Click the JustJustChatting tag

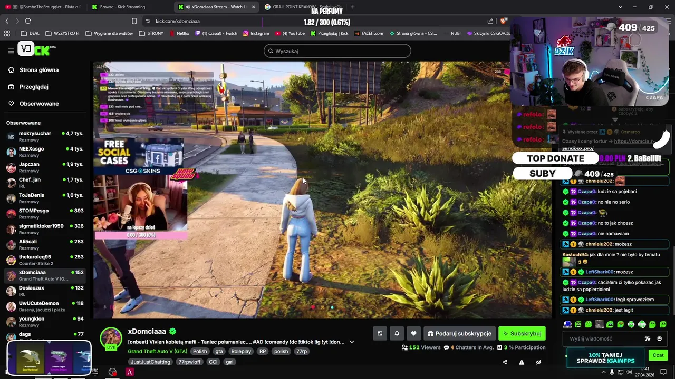(x=150, y=362)
